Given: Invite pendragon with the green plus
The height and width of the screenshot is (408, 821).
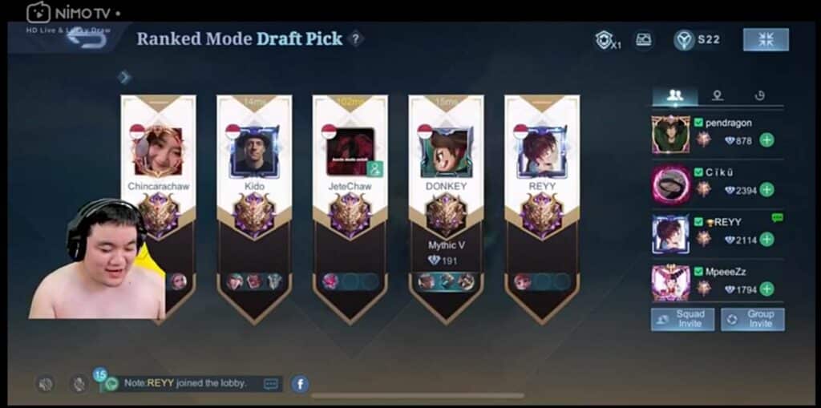Looking at the screenshot, I should coord(766,139).
